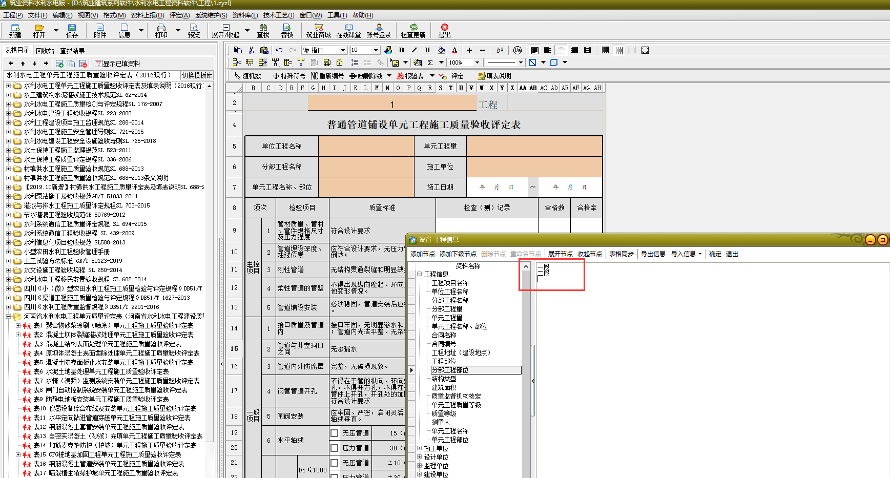
Task: Click NO重新编号 renumber
Action: click(x=327, y=76)
